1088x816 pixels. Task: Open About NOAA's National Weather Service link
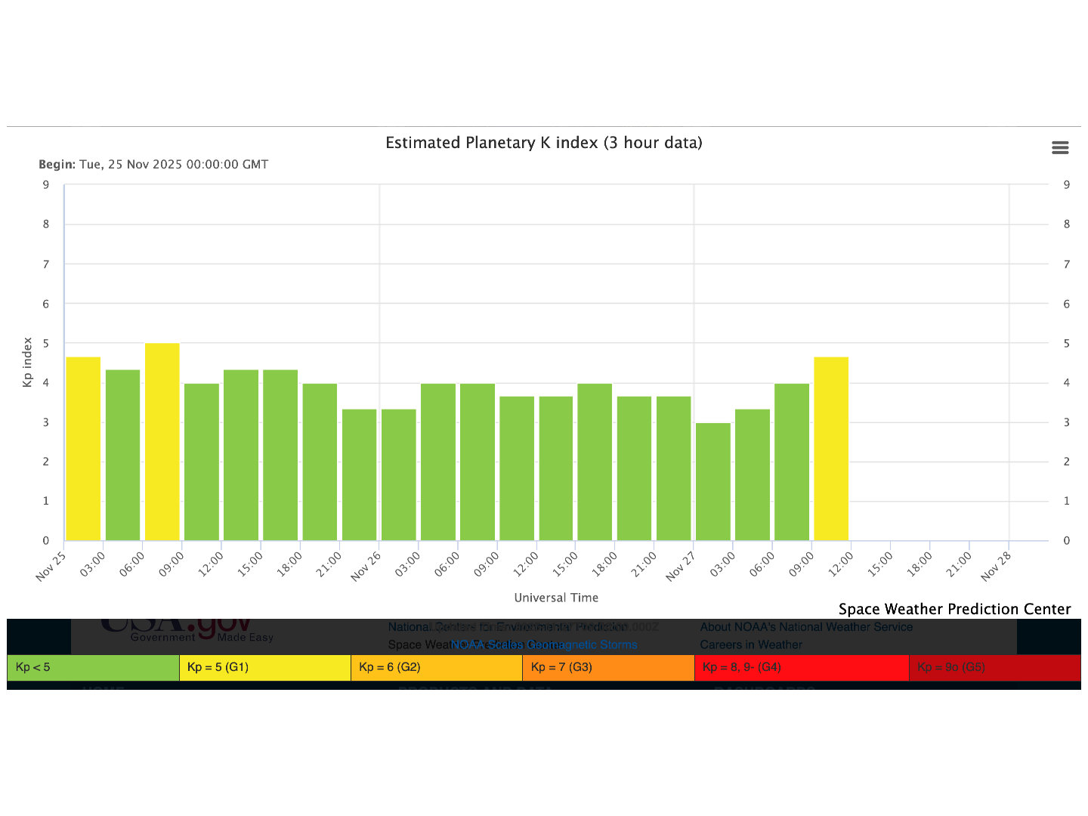[x=806, y=627]
